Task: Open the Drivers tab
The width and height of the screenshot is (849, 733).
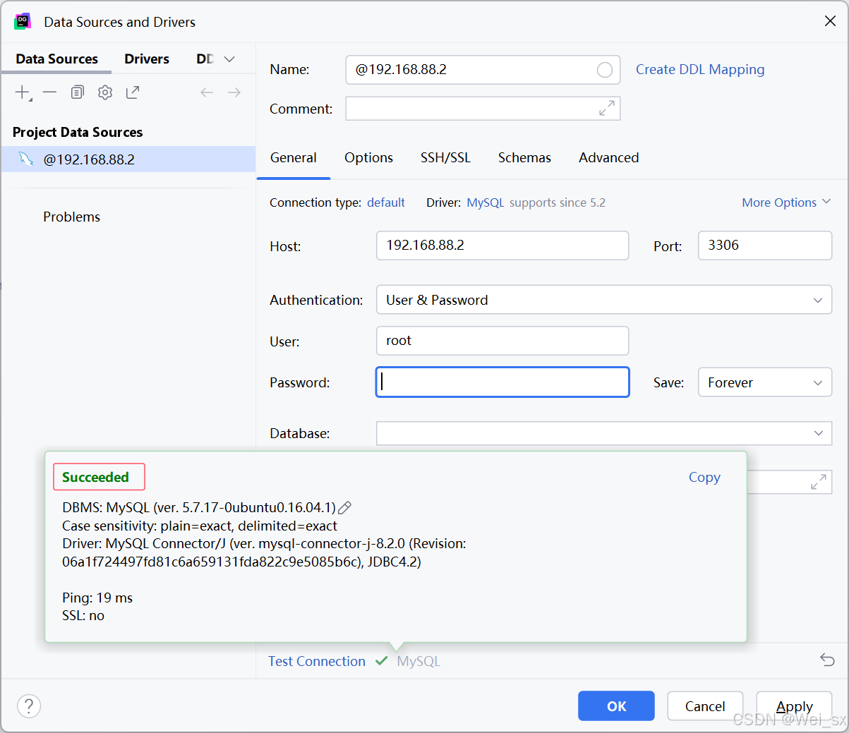Action: [146, 59]
